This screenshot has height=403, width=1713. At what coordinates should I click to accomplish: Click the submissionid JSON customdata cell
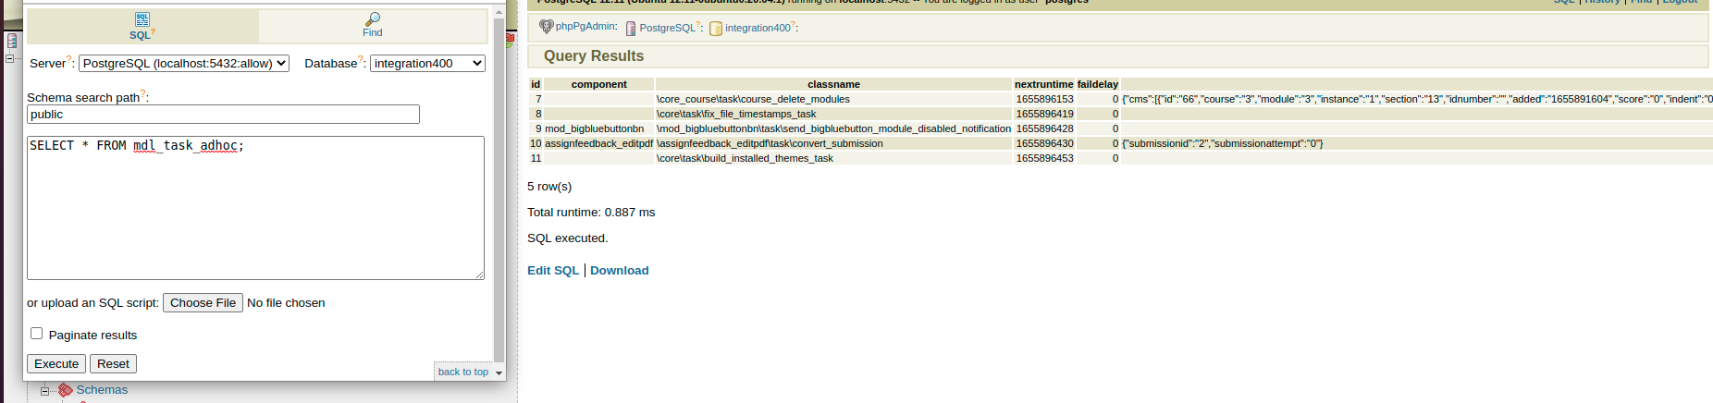[x=1417, y=143]
